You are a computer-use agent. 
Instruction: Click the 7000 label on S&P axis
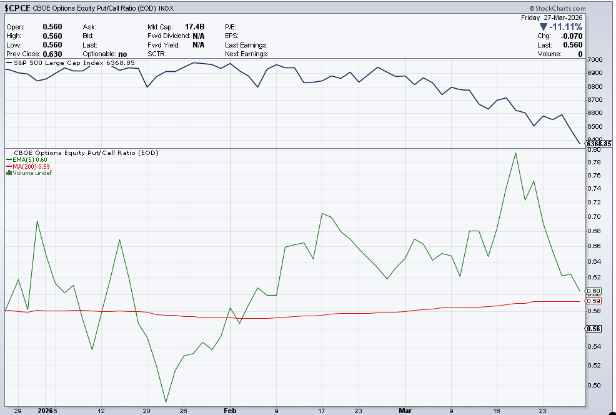coord(595,60)
